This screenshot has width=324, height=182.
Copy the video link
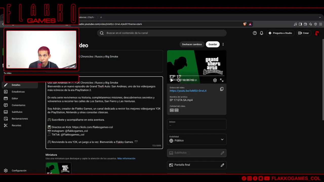coord(222,89)
